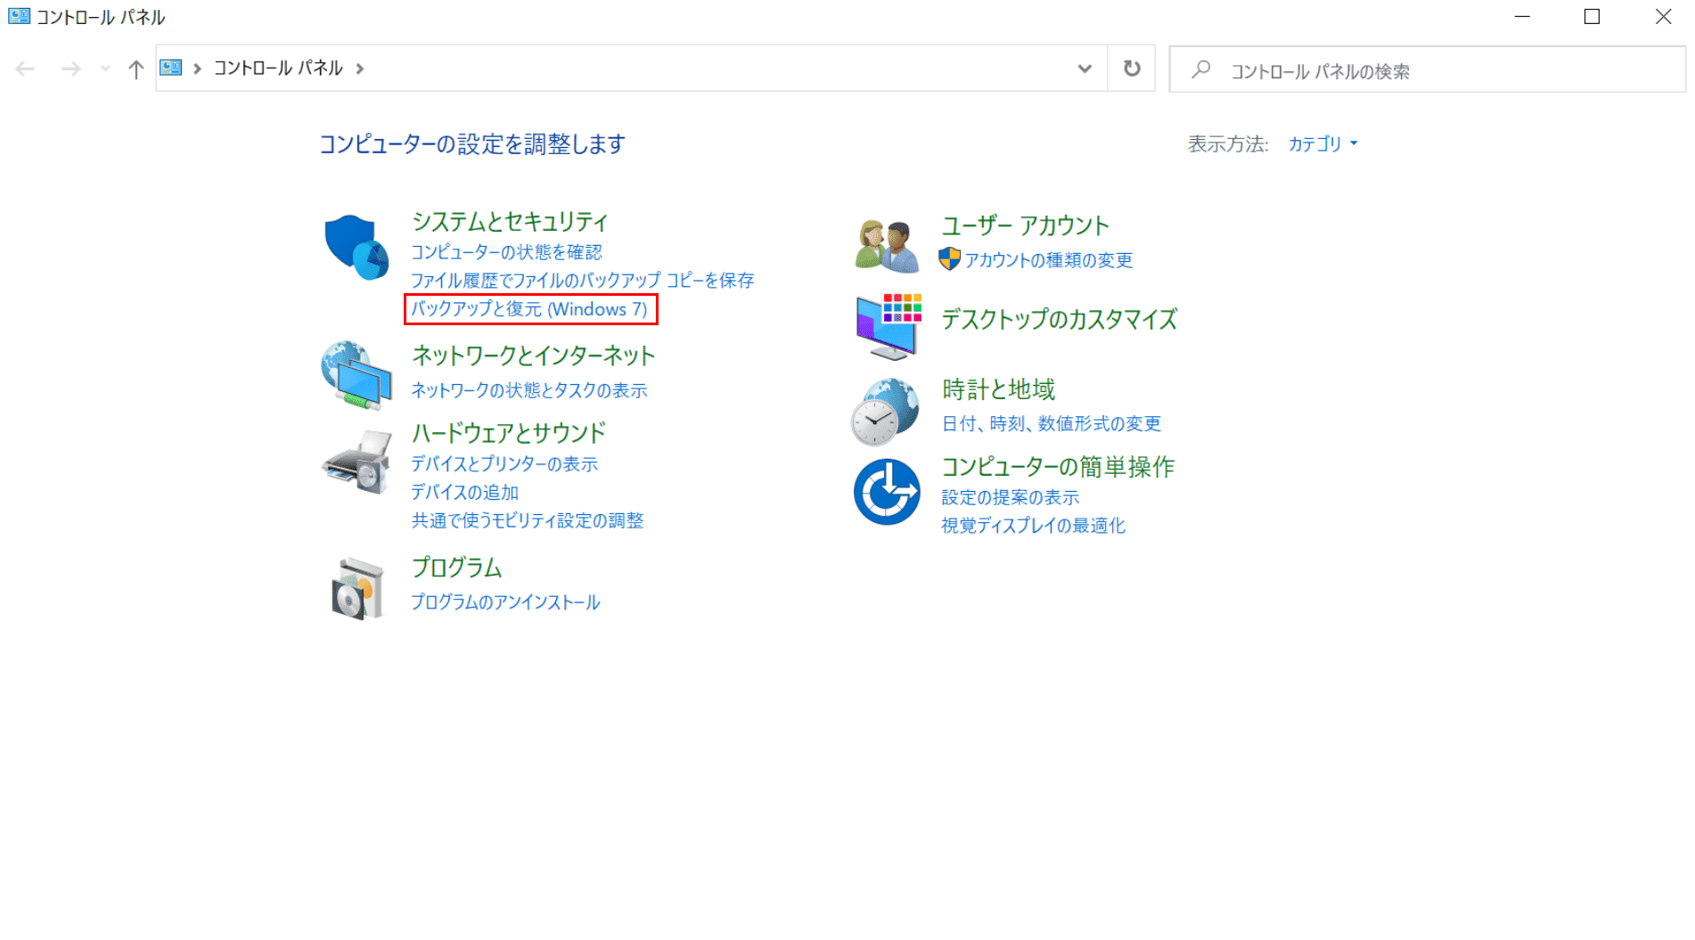Focus the コントロール パネルの検索 search box
Image resolution: width=1695 pixels, height=940 pixels.
(1428, 69)
